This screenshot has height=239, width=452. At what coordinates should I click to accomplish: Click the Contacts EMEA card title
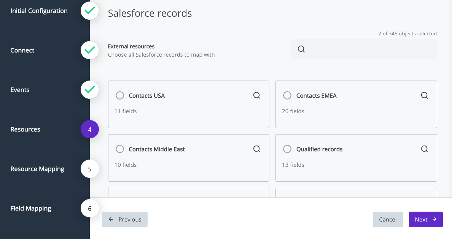click(x=316, y=96)
